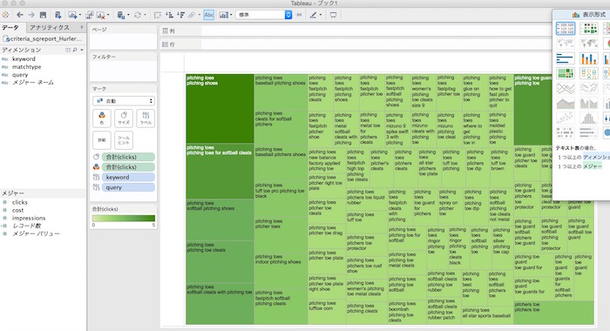
Task: Add a new data source icon
Action: [x=58, y=15]
